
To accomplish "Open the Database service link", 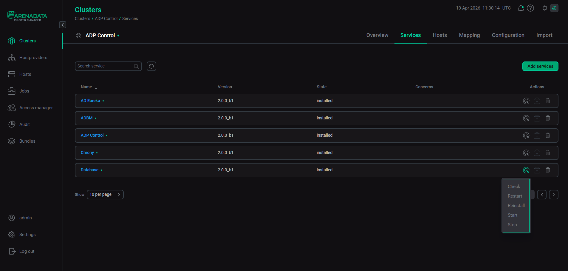I will click(89, 170).
